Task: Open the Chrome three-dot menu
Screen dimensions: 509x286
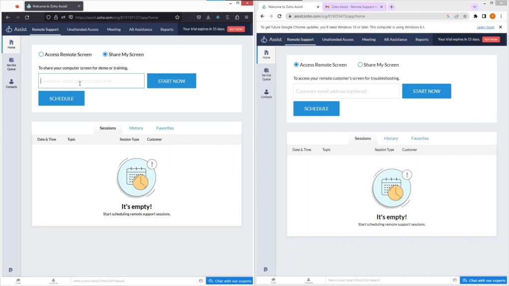Action: tap(502, 16)
